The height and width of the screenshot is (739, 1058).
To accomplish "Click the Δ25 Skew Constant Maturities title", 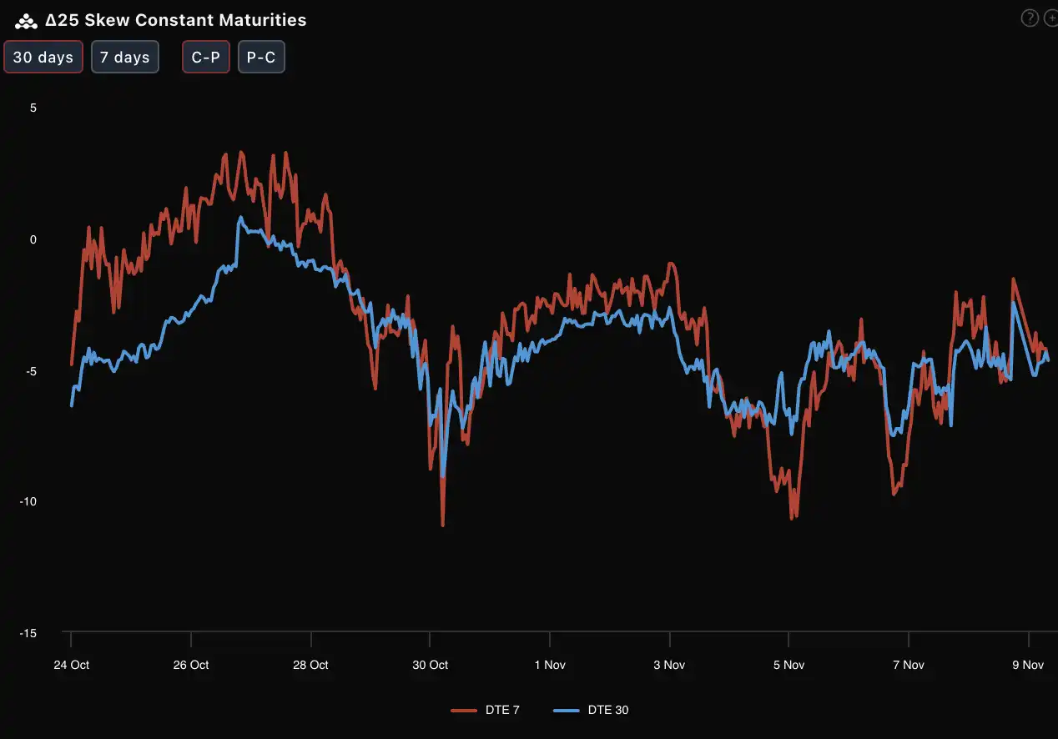I will [x=175, y=21].
